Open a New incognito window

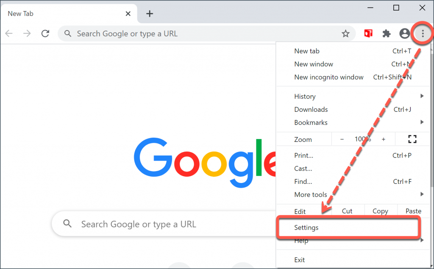pyautogui.click(x=329, y=77)
